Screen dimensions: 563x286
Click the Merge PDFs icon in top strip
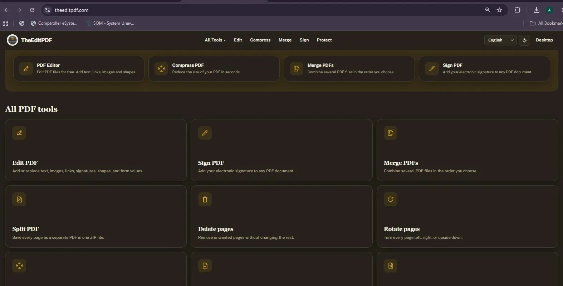tap(297, 68)
